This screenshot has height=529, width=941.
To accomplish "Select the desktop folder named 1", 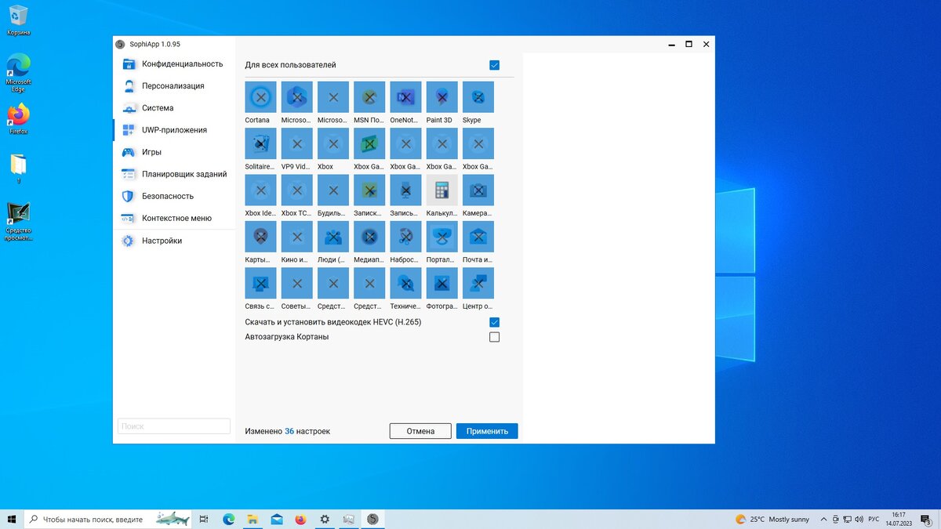I will [19, 168].
